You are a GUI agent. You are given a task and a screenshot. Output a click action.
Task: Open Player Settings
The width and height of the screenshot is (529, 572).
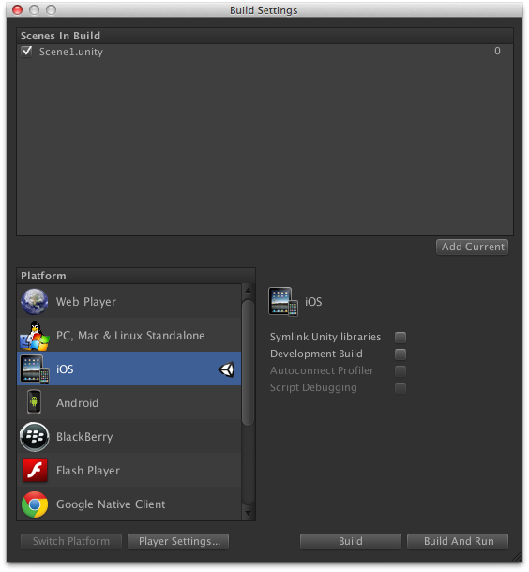(x=178, y=541)
